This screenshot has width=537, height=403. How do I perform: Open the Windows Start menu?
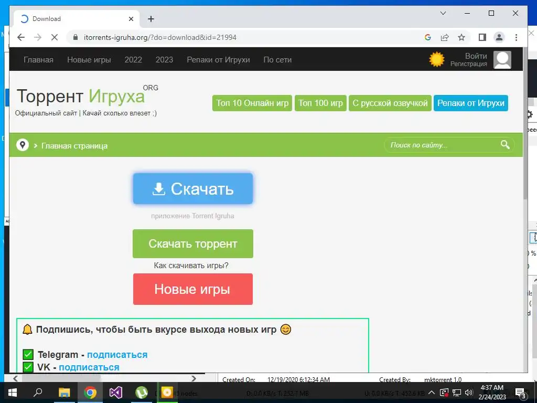[13, 393]
